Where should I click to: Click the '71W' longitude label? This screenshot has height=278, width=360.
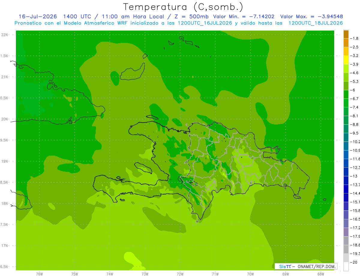(x=215, y=274)
